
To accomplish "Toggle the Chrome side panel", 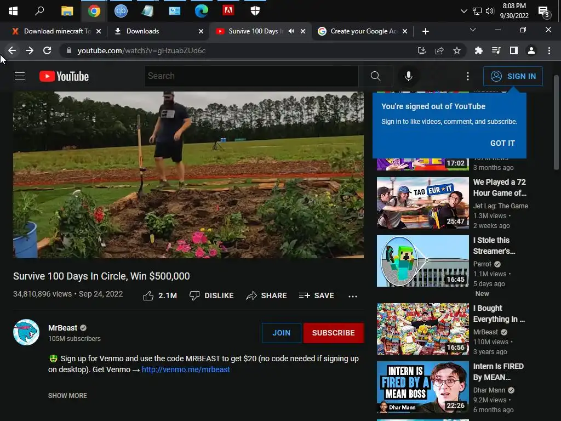I will point(514,51).
